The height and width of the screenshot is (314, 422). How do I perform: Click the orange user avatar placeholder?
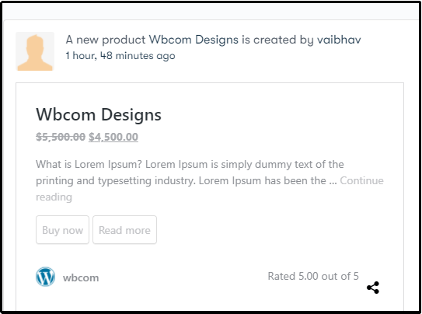click(x=35, y=51)
